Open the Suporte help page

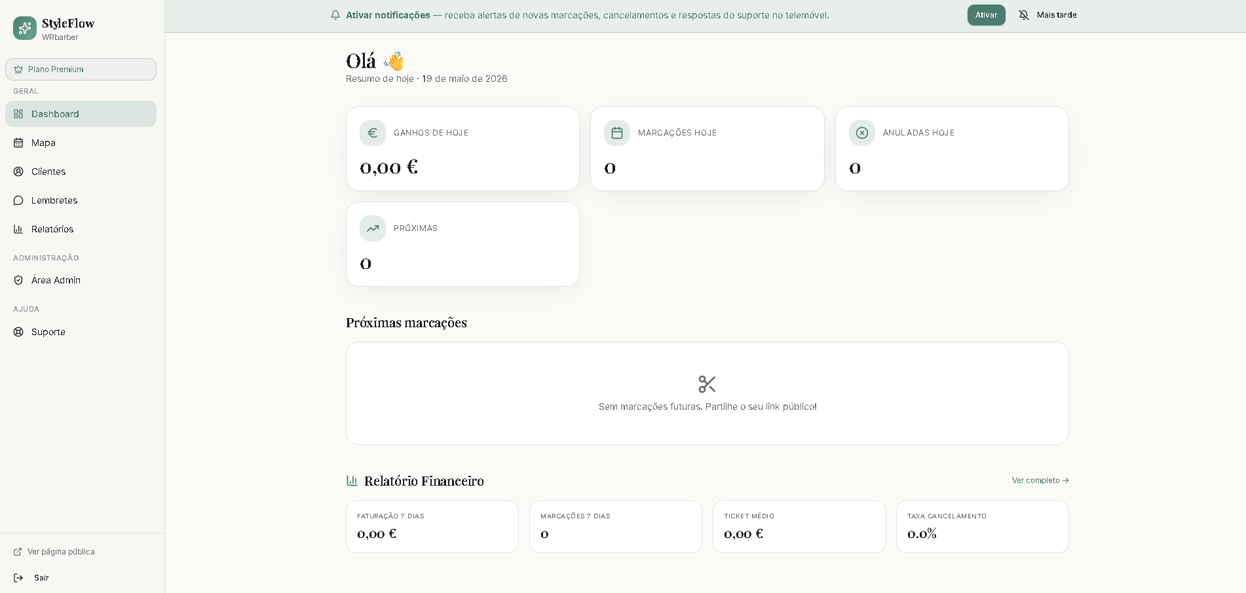pos(81,332)
